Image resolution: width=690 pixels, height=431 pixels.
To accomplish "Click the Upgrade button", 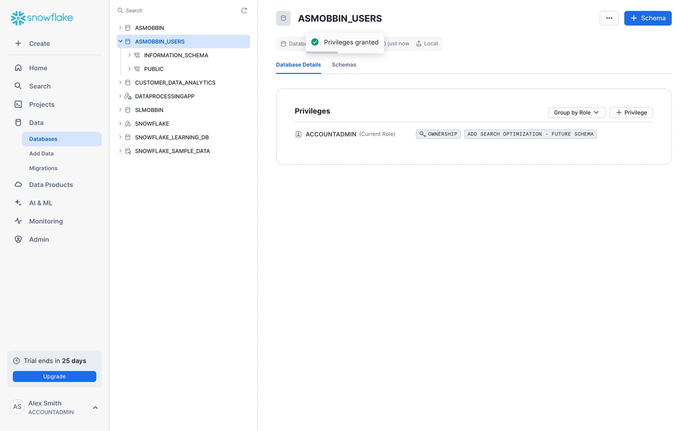I will coord(54,376).
